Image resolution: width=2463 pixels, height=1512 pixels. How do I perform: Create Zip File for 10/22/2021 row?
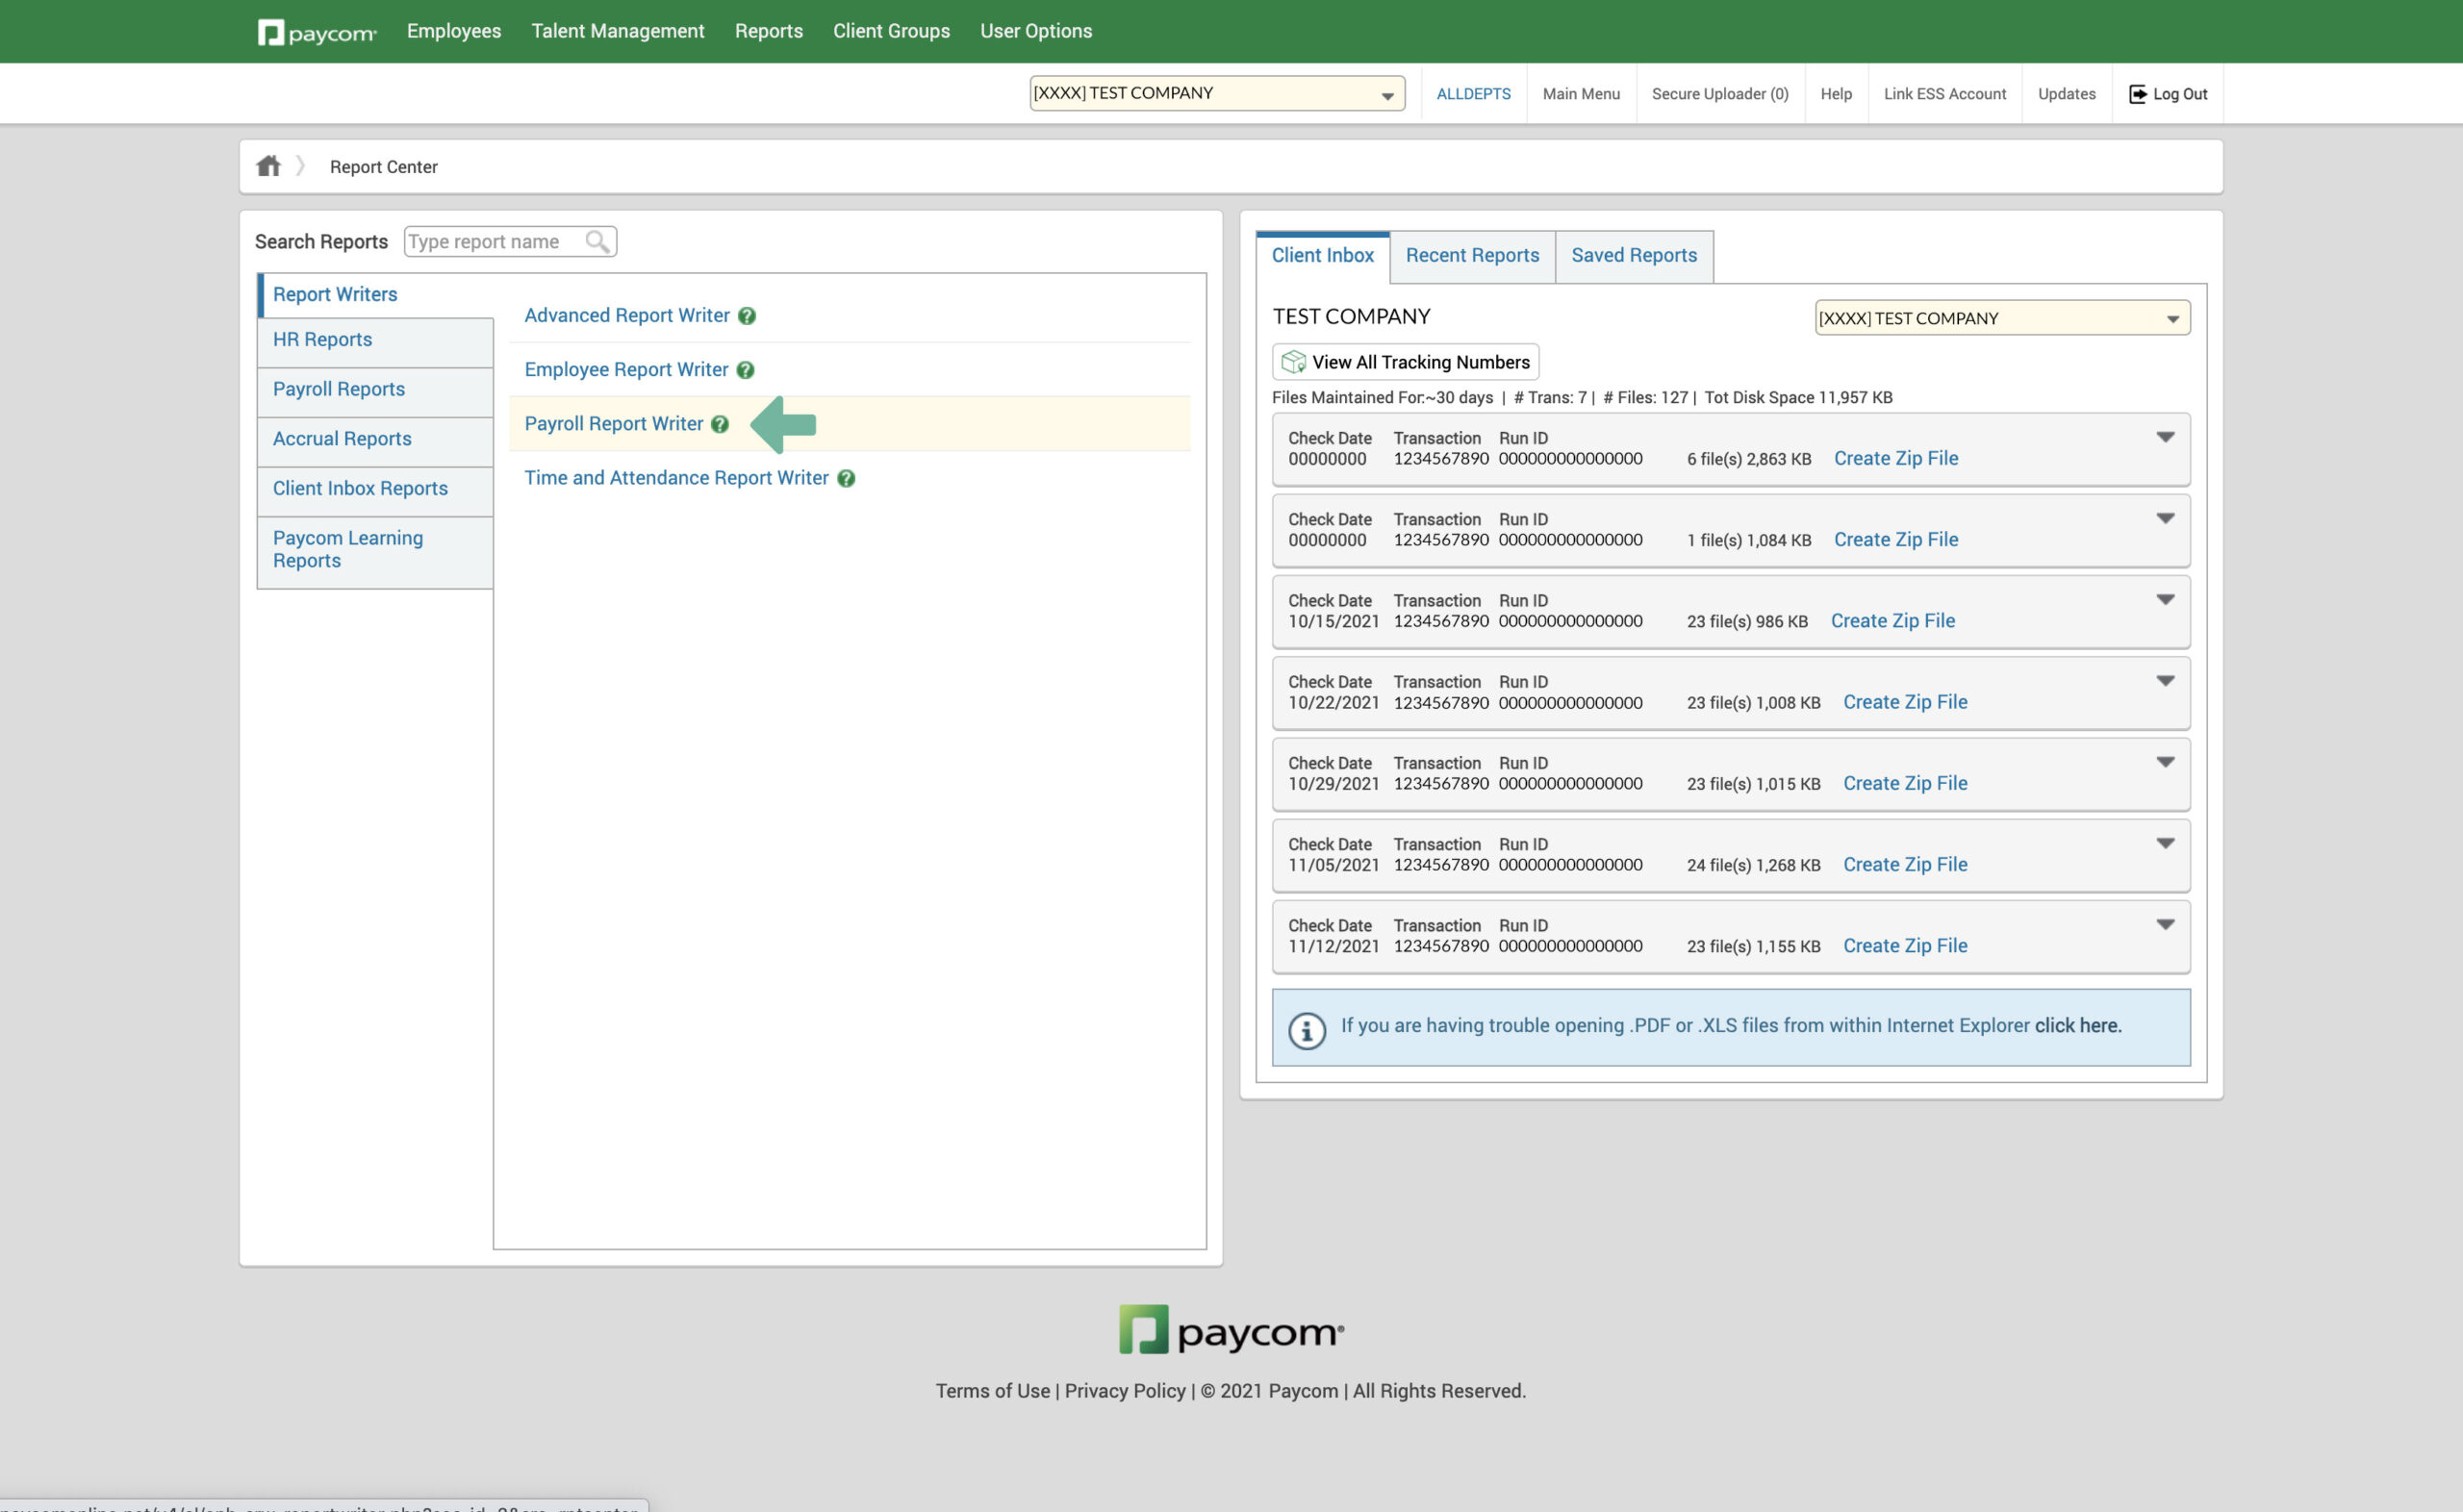1905,703
